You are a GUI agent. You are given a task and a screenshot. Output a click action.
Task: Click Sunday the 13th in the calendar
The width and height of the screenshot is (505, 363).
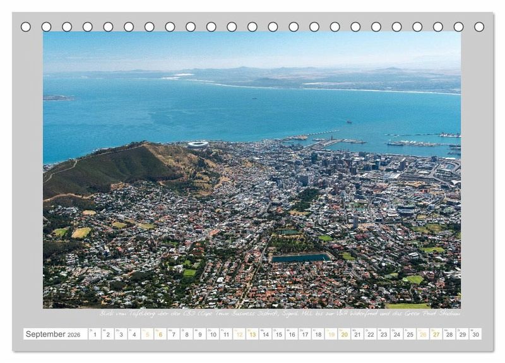pyautogui.click(x=252, y=334)
